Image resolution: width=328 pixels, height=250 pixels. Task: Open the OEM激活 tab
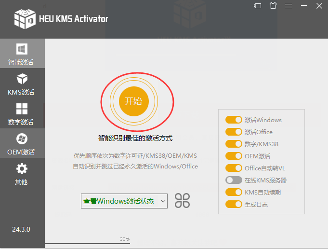tap(22, 143)
